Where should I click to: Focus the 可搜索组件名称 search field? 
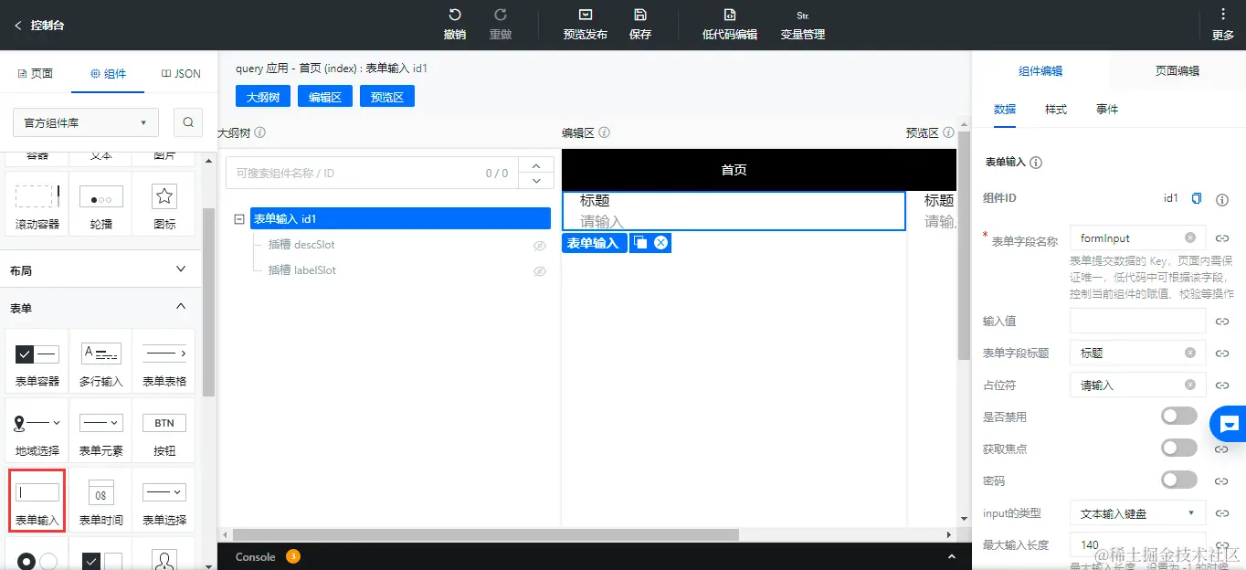pyautogui.click(x=372, y=173)
